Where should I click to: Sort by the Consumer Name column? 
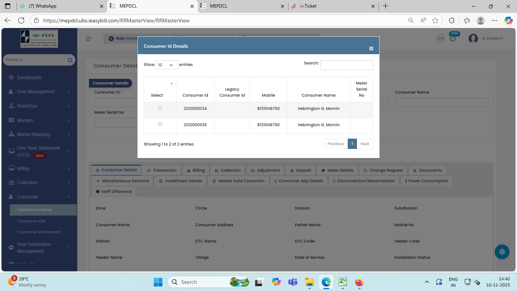click(319, 89)
